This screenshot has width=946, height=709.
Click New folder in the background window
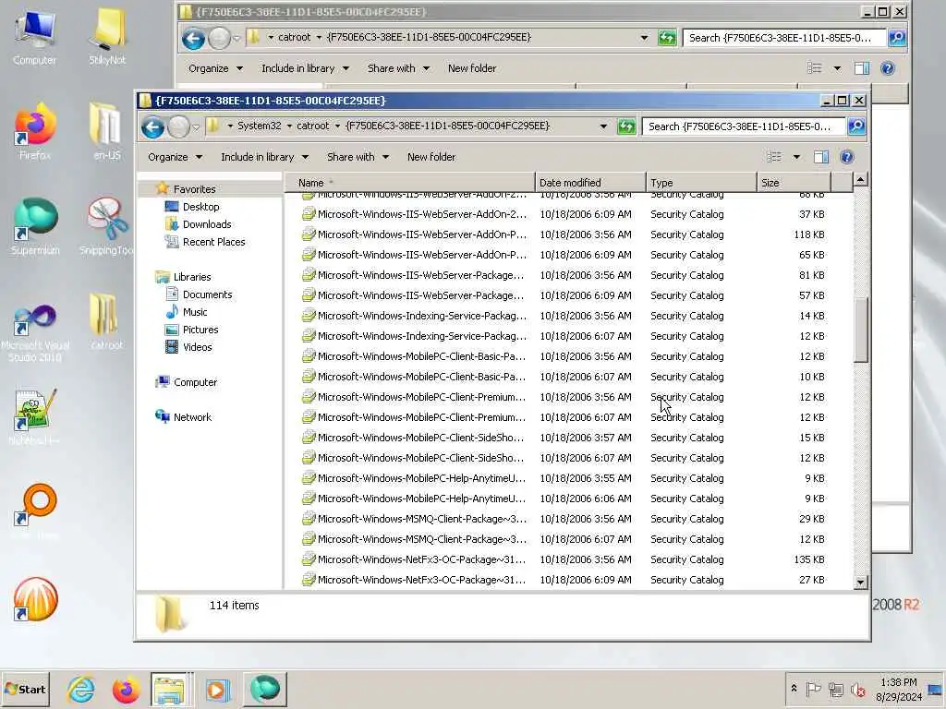pos(472,68)
